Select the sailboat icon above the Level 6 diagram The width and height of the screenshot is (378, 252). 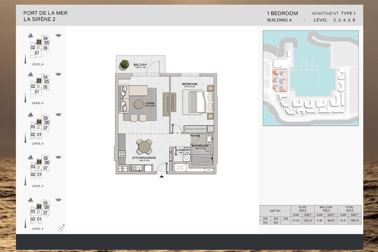(x=31, y=36)
